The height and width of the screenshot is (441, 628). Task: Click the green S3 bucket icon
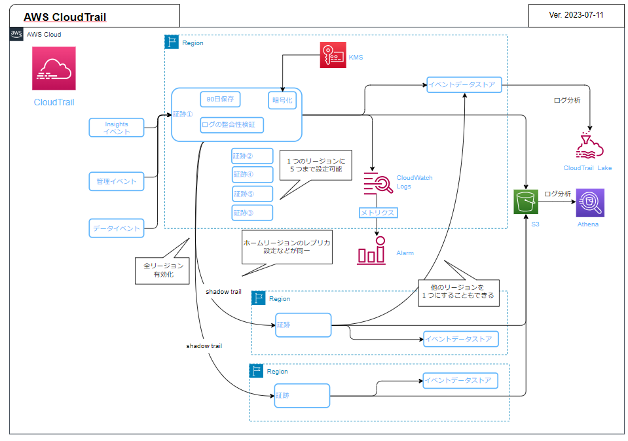click(526, 202)
